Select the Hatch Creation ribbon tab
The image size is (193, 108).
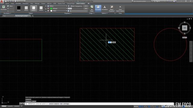point(81,4)
